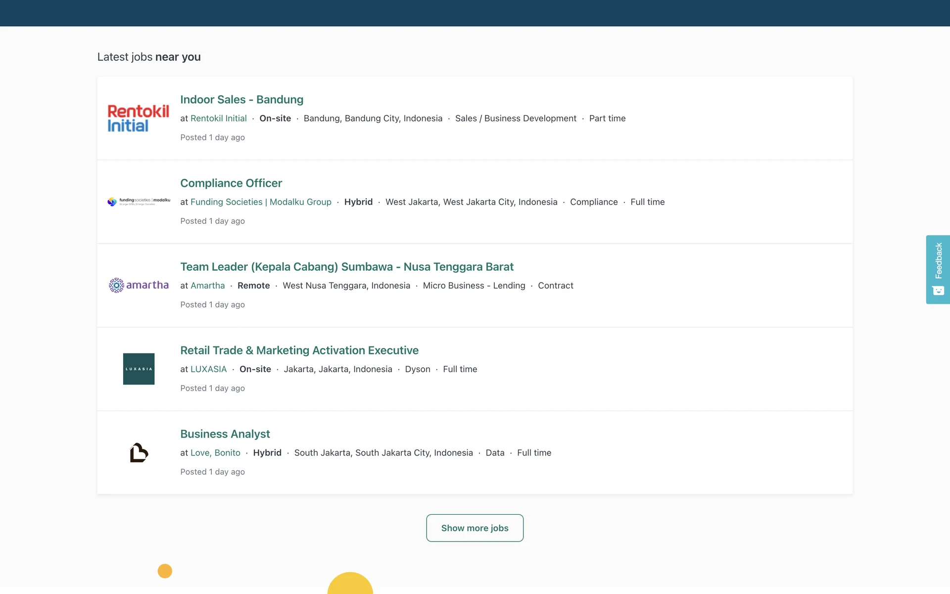Click the Funding Societies Modalku logo
The image size is (950, 594).
pos(139,201)
